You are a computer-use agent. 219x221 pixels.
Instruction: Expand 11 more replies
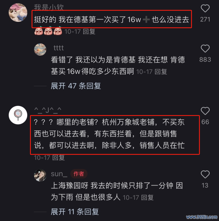click(x=75, y=211)
